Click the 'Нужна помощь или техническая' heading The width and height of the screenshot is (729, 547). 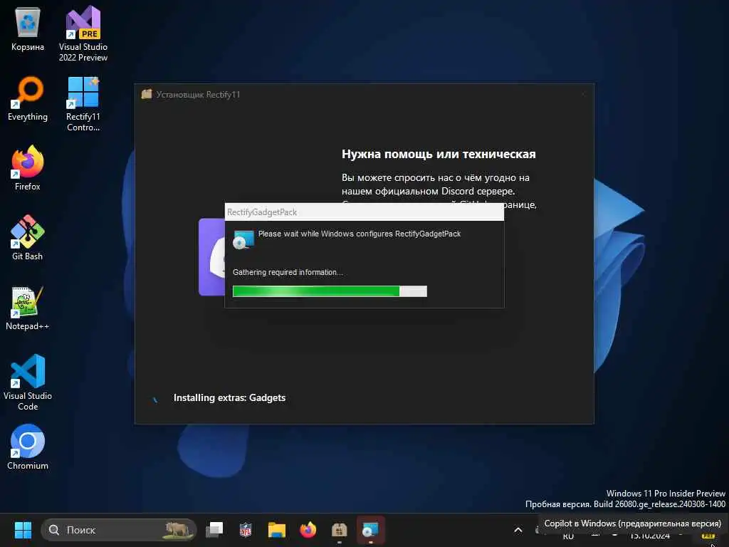[439, 154]
